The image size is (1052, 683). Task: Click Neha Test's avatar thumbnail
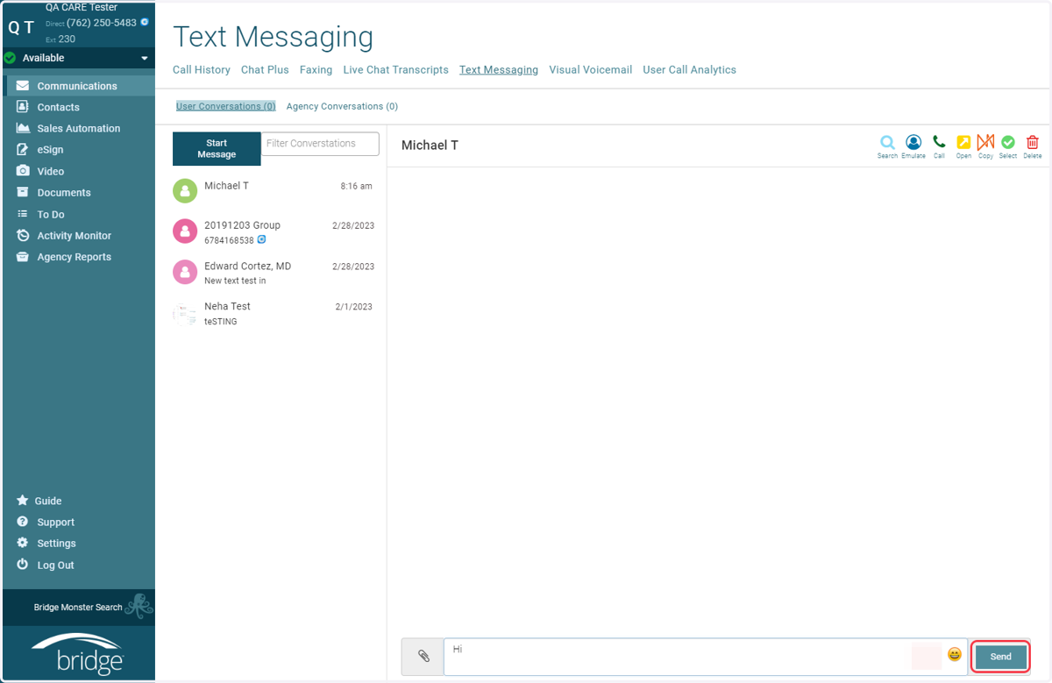(x=185, y=313)
